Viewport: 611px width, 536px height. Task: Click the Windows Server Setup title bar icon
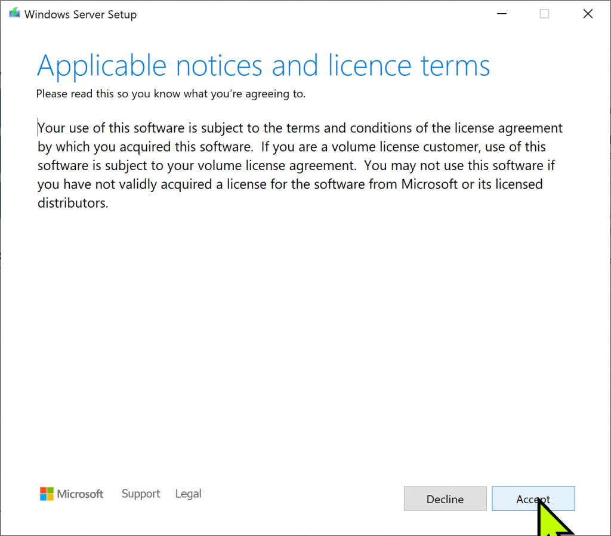(14, 14)
